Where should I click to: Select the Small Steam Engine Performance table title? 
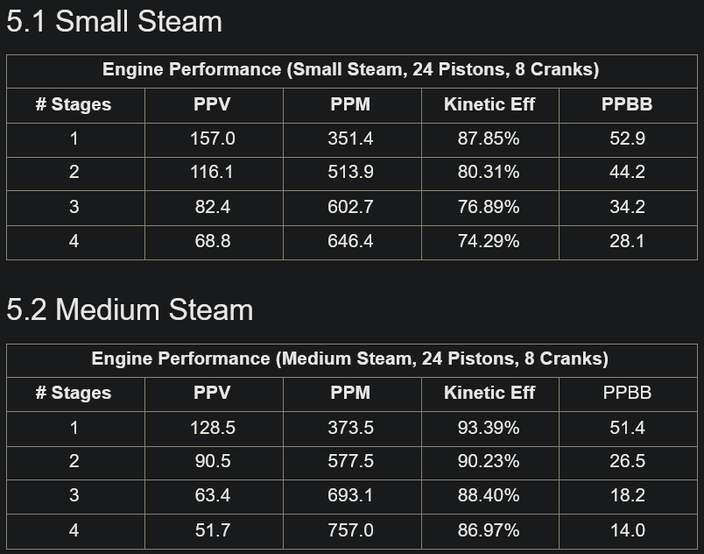tap(350, 70)
